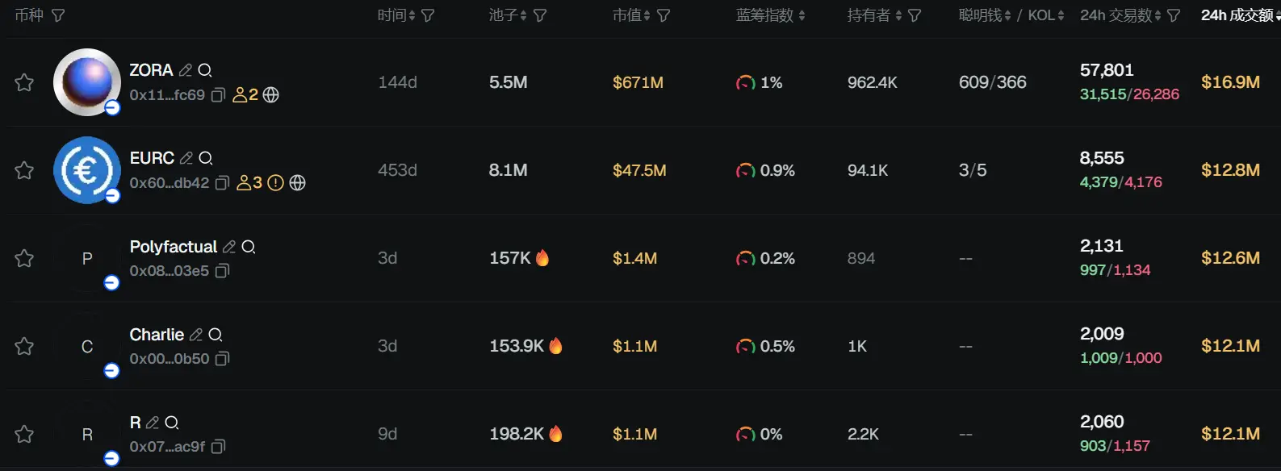Screen dimensions: 1281x471
Task: Toggle the EURC favorite star
Action: click(24, 170)
